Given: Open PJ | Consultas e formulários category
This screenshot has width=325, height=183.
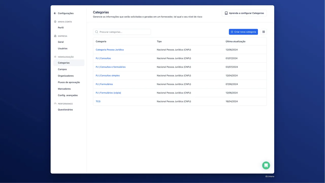Looking at the screenshot, I should click(111, 67).
